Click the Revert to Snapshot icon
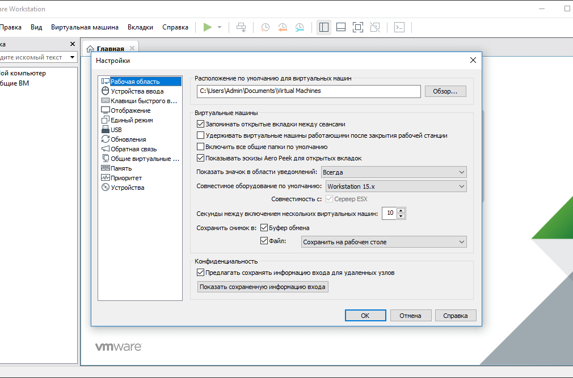This screenshot has width=573, height=378. pyautogui.click(x=283, y=27)
